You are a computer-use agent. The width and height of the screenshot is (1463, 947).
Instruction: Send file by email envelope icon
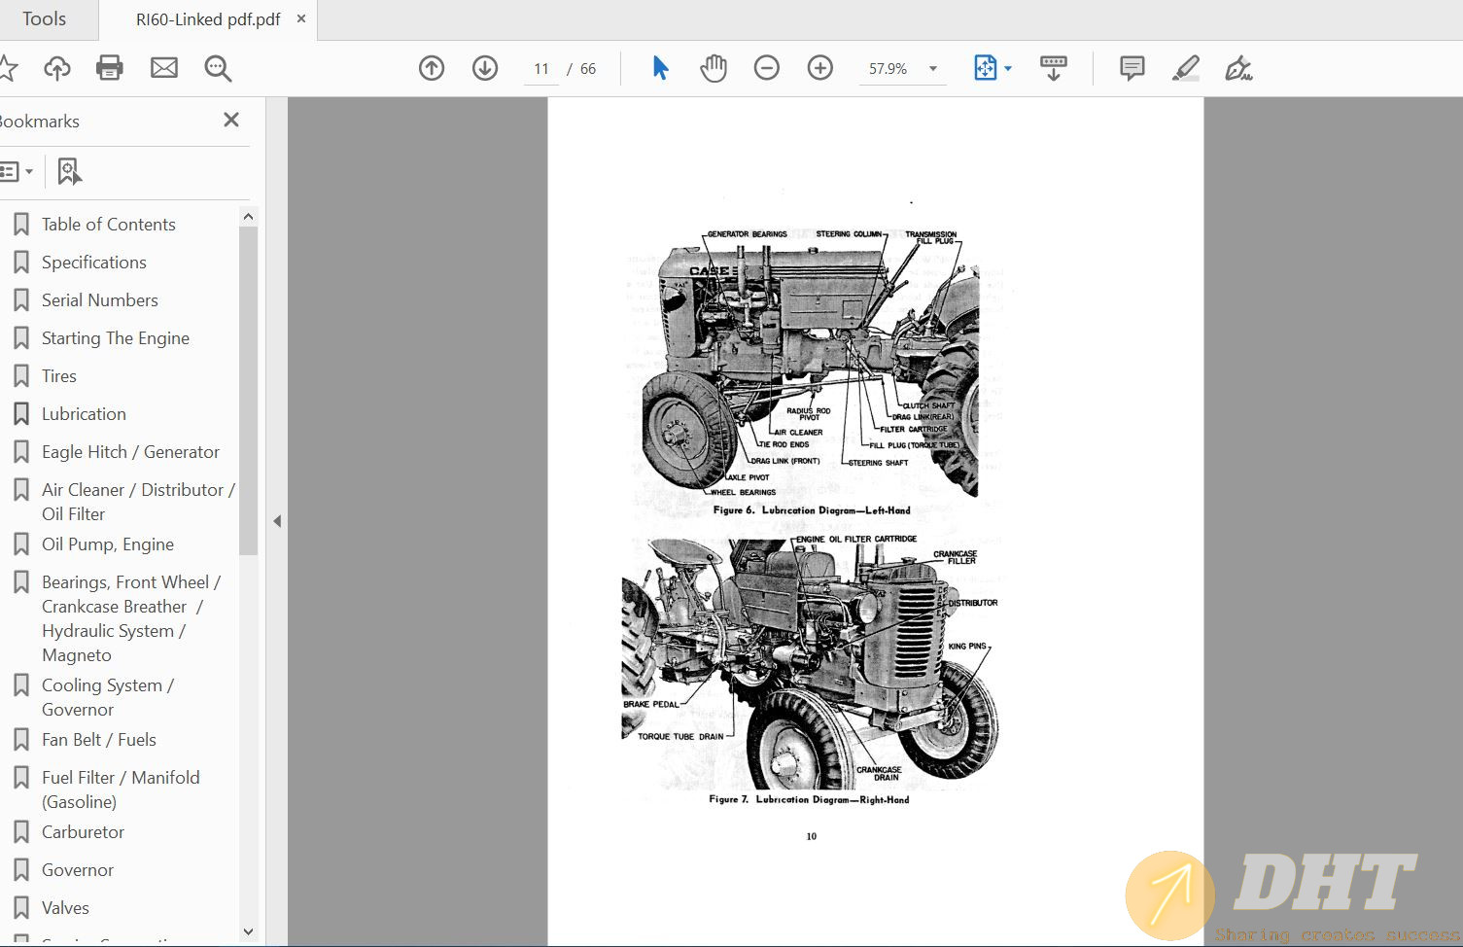tap(164, 68)
